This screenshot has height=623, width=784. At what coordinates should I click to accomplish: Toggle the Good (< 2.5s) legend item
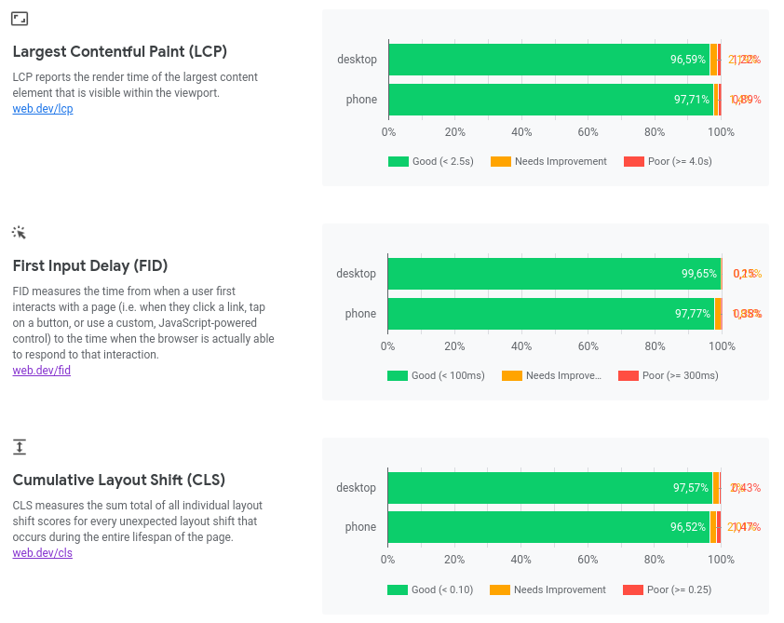point(431,161)
